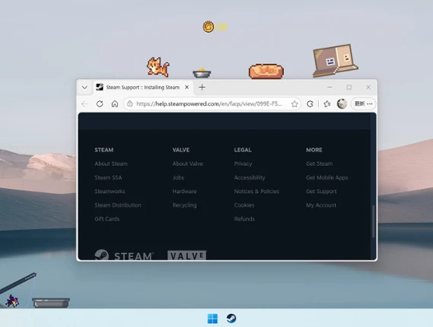433x327 pixels.
Task: Open the user profile avatar
Action: click(x=342, y=103)
